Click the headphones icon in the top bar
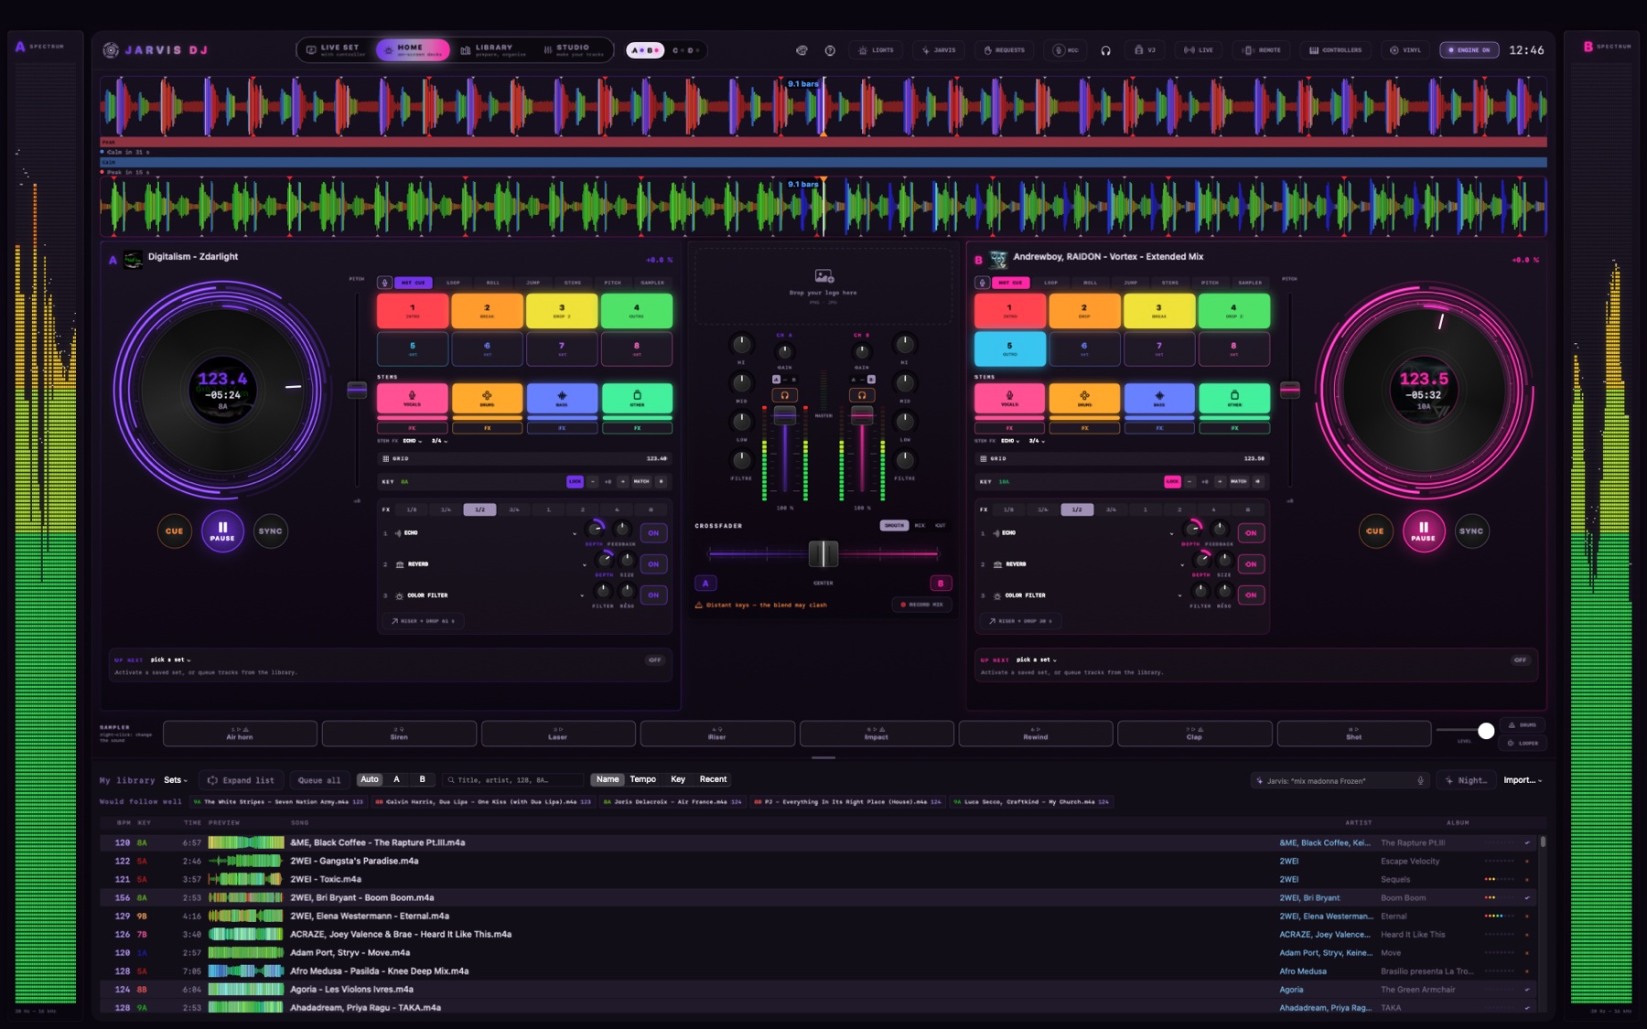 click(x=1105, y=50)
